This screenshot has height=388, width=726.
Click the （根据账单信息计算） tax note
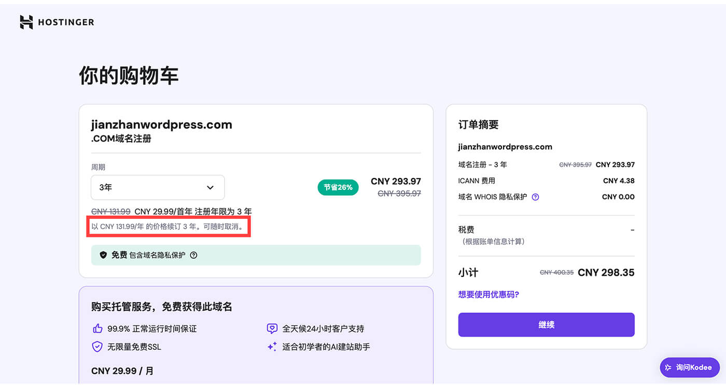(x=493, y=242)
